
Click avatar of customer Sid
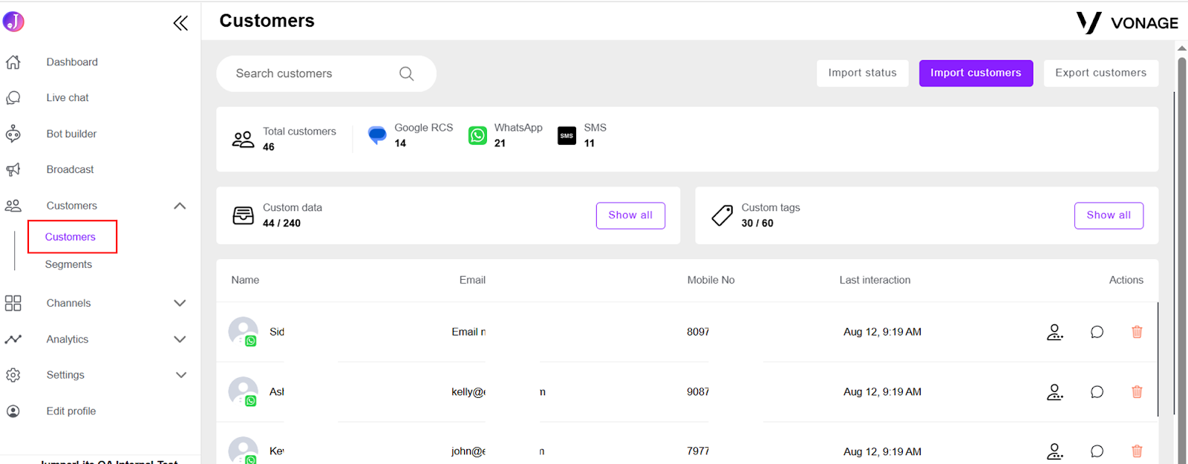click(x=243, y=332)
